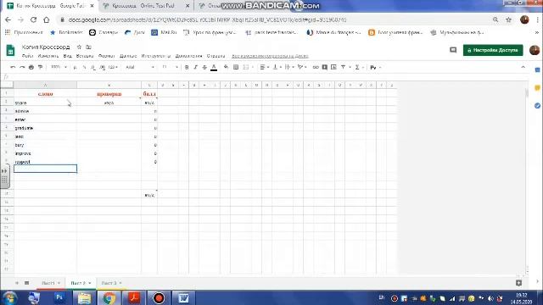
Task: Reload the browser page
Action: point(33,19)
